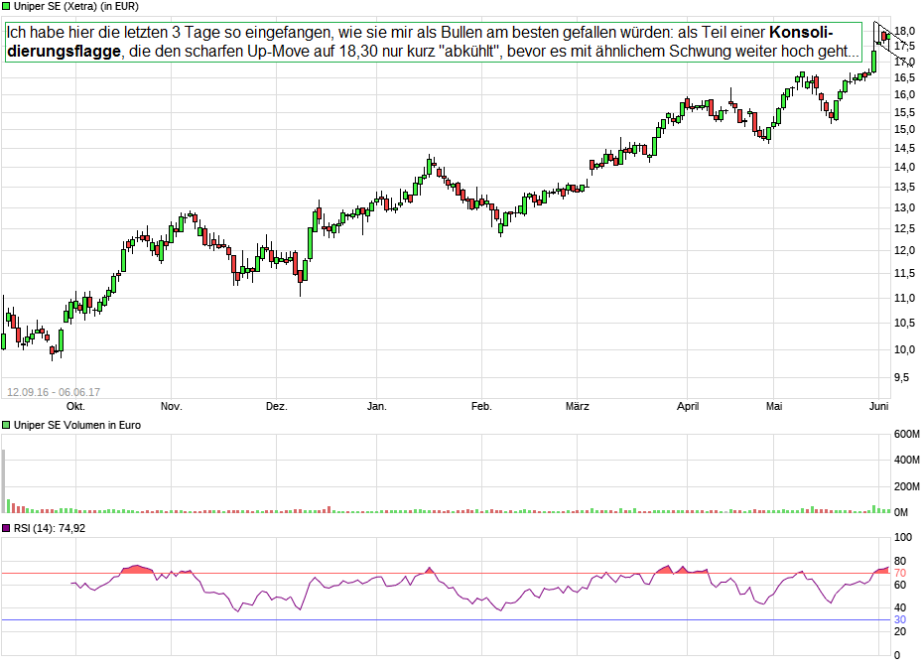This screenshot has height=669, width=922.
Task: Click the annotation text 'Ich habe hier'
Action: [50, 33]
